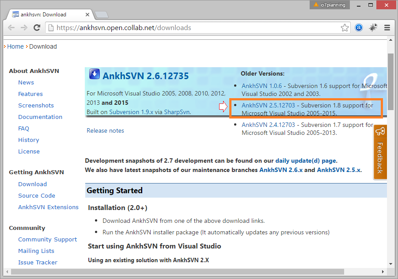The image size is (398, 279).
Task: Click the vertical scrollbar thumb
Action: click(390, 81)
